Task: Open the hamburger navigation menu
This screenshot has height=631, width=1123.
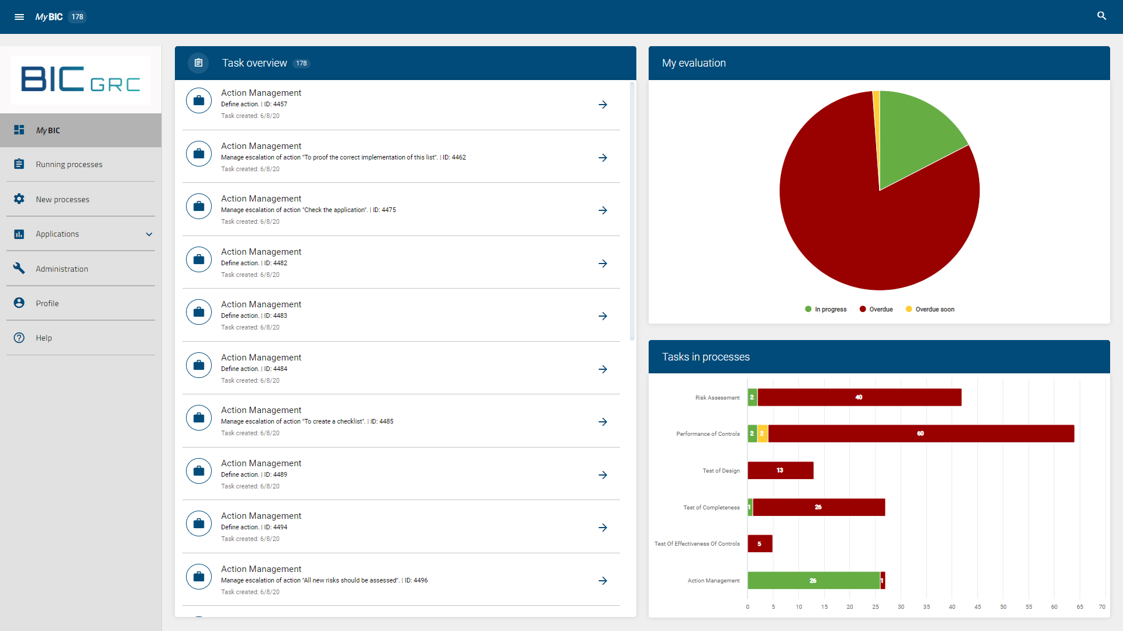Action: (x=19, y=17)
